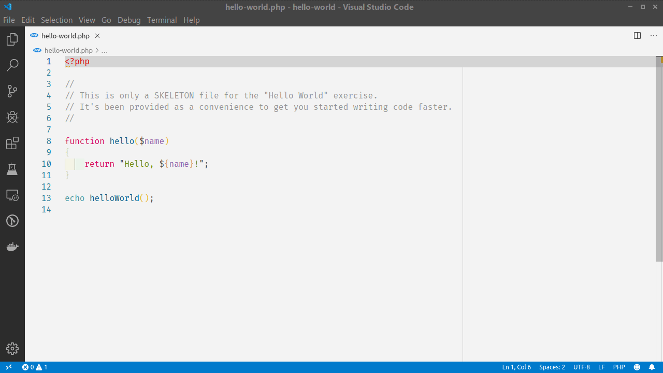663x373 pixels.
Task: Open the feedback smiley in status bar
Action: click(x=636, y=367)
